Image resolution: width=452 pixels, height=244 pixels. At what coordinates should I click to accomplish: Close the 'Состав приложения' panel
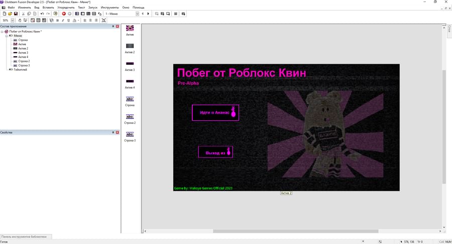pyautogui.click(x=118, y=26)
